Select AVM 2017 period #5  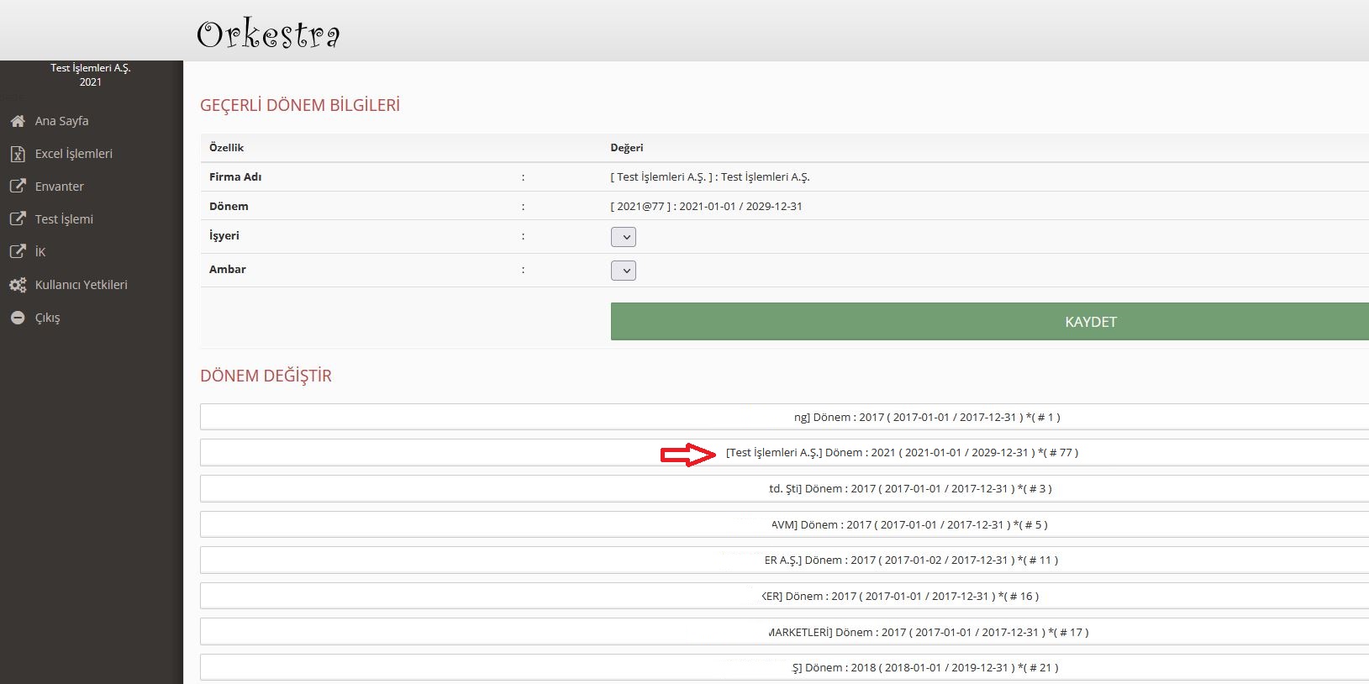click(x=908, y=525)
